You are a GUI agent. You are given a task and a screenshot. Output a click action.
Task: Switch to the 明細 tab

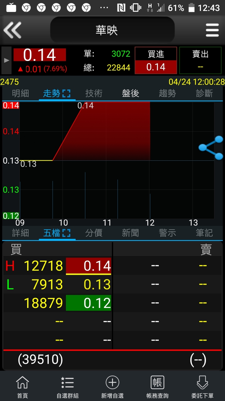point(21,93)
